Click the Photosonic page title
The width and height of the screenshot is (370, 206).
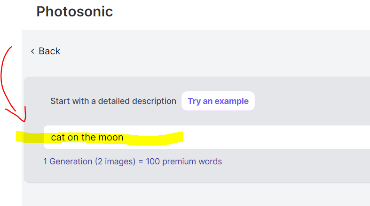point(75,11)
